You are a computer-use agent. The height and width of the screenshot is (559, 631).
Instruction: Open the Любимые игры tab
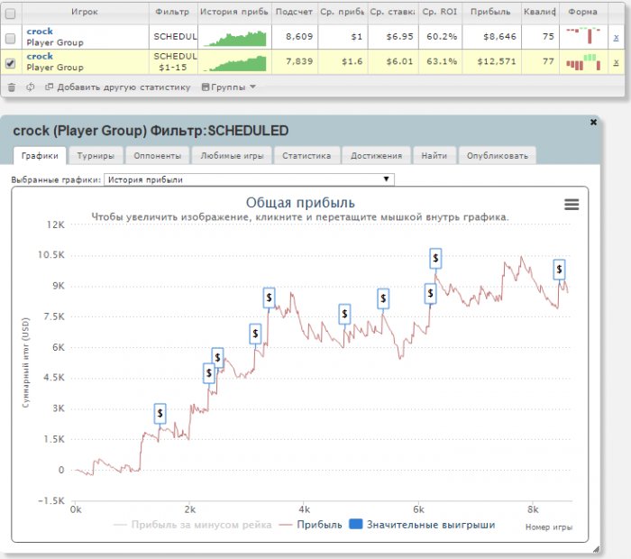(232, 156)
